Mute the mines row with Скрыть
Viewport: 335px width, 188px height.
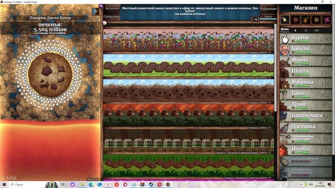[253, 103]
